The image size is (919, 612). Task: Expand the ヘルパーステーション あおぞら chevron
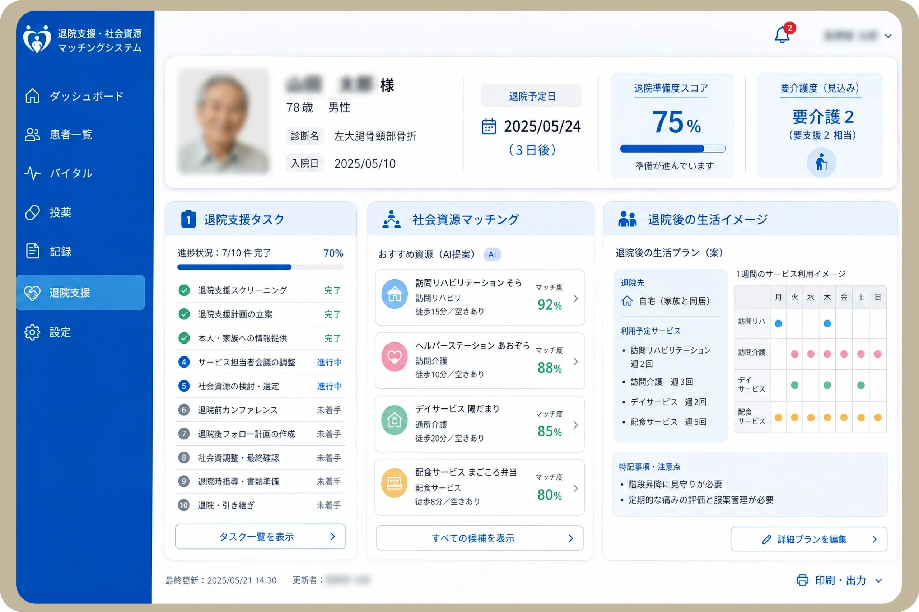tap(575, 361)
